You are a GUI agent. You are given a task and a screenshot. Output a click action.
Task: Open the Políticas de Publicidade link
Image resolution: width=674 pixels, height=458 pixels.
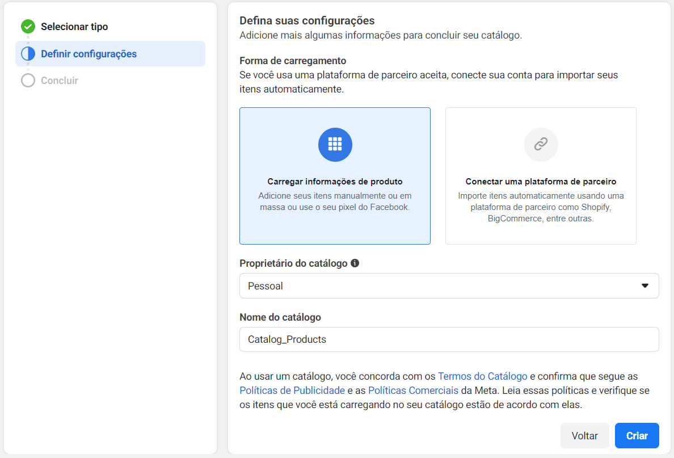tap(292, 390)
